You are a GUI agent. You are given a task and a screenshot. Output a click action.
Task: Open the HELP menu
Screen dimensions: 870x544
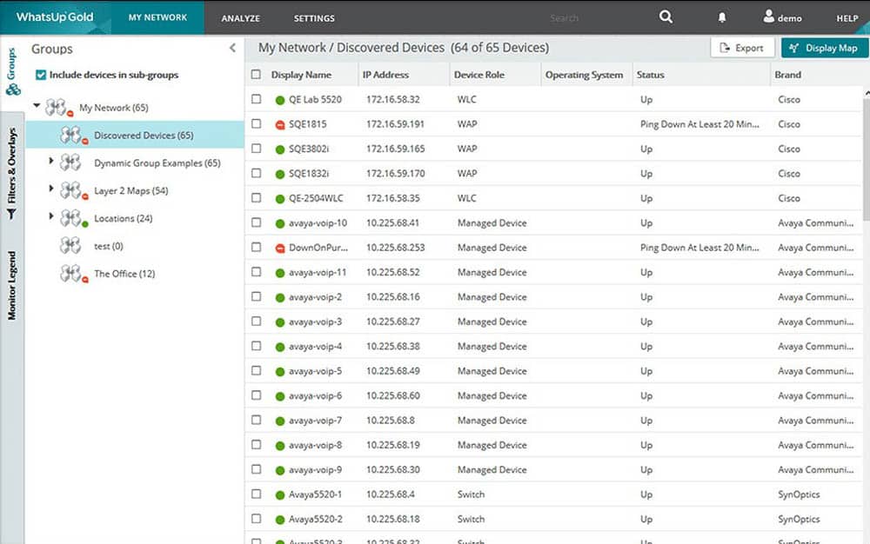[x=847, y=18]
